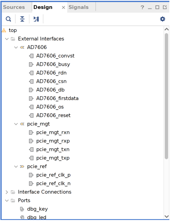Click the search magnifier icon in toolbar

point(8,19)
